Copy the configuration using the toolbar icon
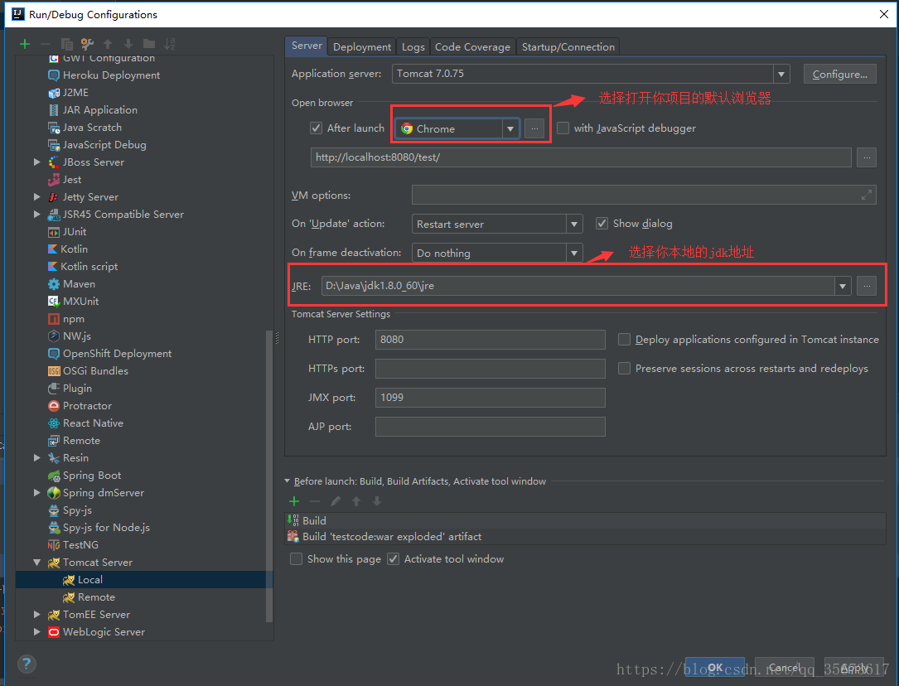899x686 pixels. [x=66, y=44]
